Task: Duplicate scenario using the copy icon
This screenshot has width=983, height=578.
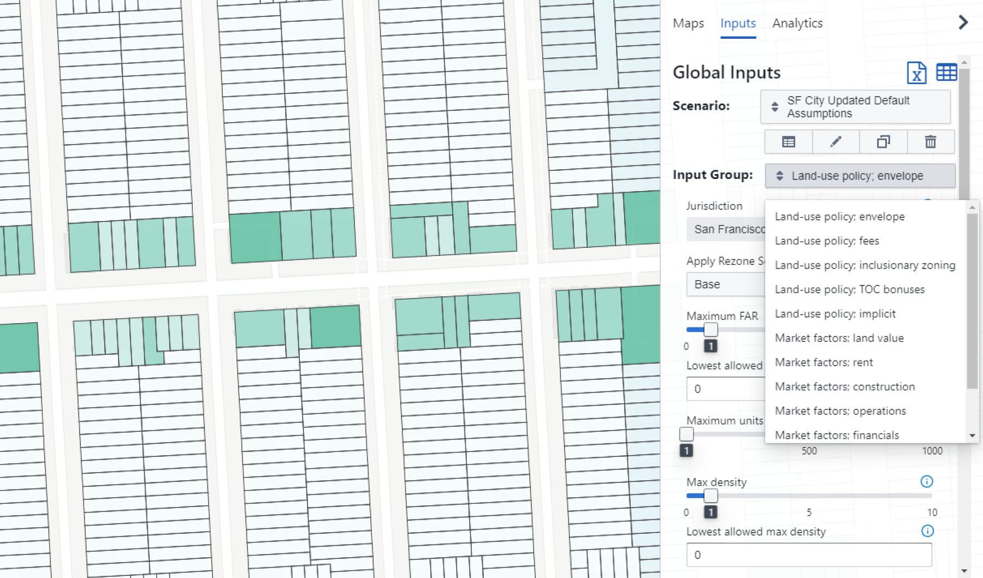Action: coord(883,142)
